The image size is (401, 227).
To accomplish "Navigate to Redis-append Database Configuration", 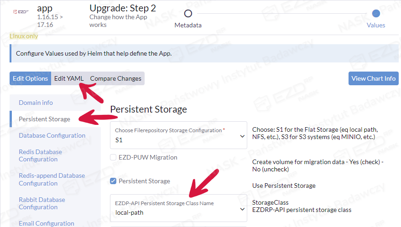I will pos(52,179).
